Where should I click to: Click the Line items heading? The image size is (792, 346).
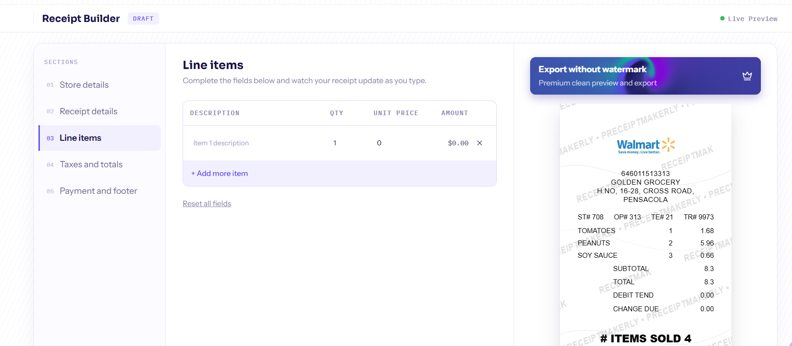point(213,65)
